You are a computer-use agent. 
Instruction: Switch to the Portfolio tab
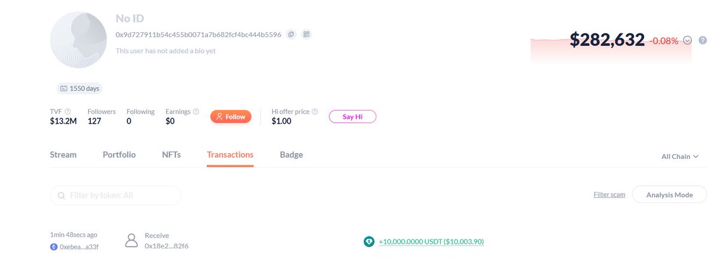tap(119, 155)
